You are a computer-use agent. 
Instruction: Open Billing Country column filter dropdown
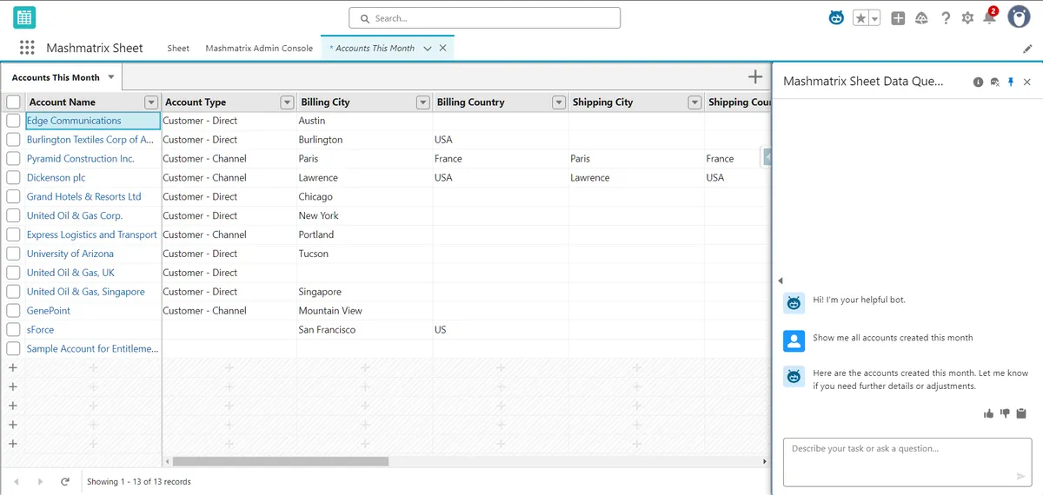click(559, 102)
